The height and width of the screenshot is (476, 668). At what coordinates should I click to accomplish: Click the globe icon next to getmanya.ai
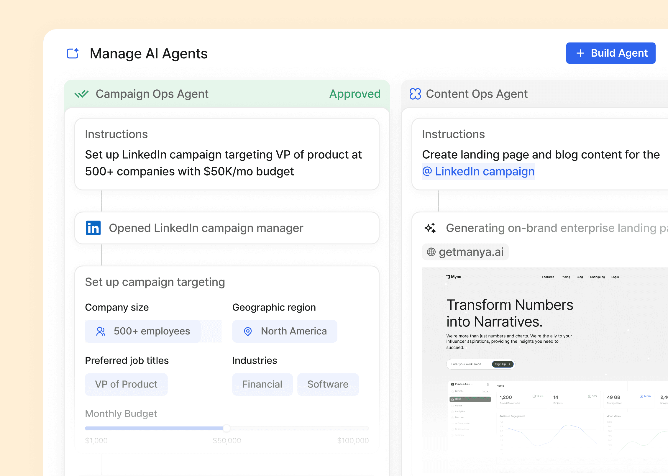(x=431, y=252)
